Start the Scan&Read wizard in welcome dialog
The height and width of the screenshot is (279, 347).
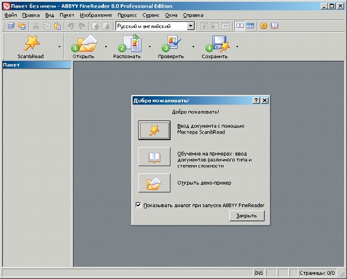pos(154,130)
